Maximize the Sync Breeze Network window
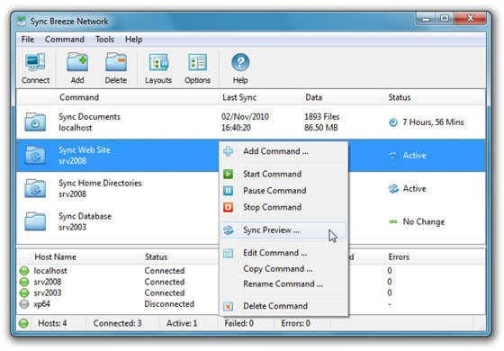 (445, 18)
